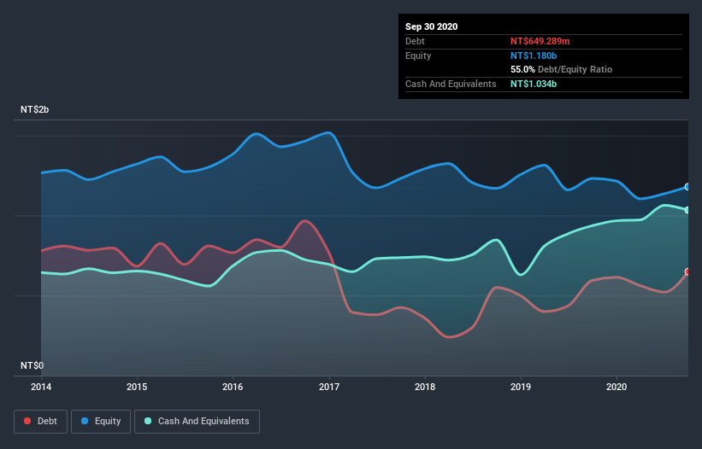Click the Equity label in tooltip
Screen dimensions: 702x449
click(418, 55)
